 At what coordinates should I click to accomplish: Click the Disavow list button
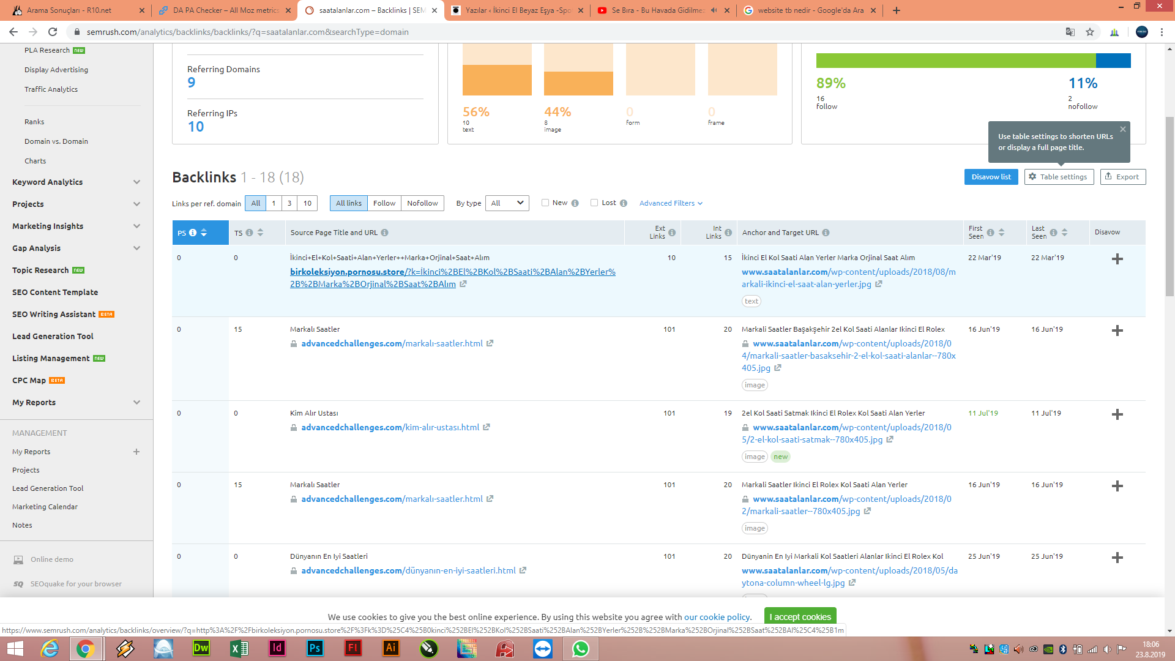coord(991,177)
